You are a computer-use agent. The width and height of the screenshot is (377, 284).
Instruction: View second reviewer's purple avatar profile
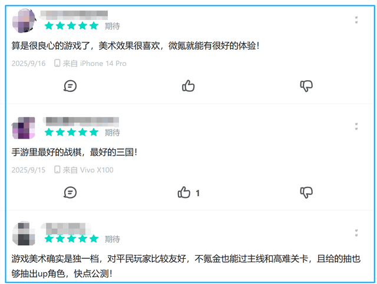point(24,128)
